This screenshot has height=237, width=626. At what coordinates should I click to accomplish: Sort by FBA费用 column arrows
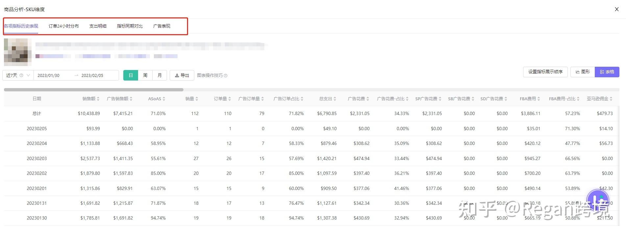tap(539, 99)
